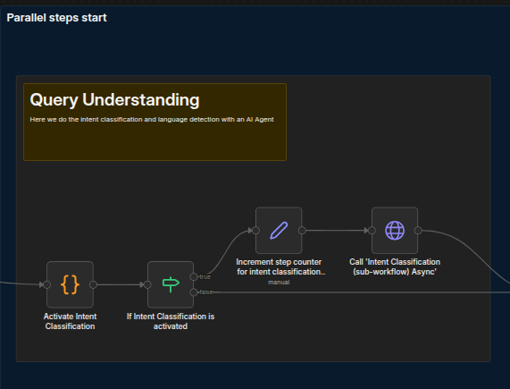This screenshot has height=389, width=510.
Task: Open the Call Intent Classification globe node
Action: (395, 231)
